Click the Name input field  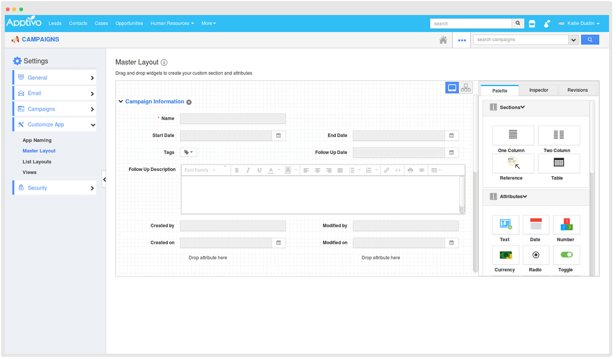232,119
